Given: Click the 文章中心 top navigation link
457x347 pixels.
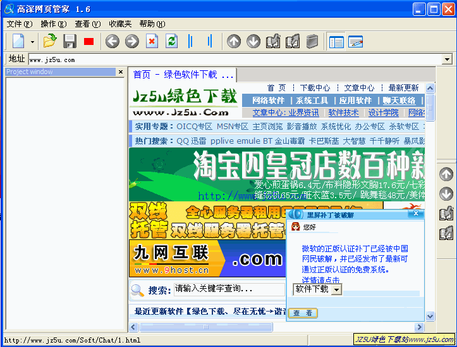Looking at the screenshot, I should pyautogui.click(x=359, y=87).
